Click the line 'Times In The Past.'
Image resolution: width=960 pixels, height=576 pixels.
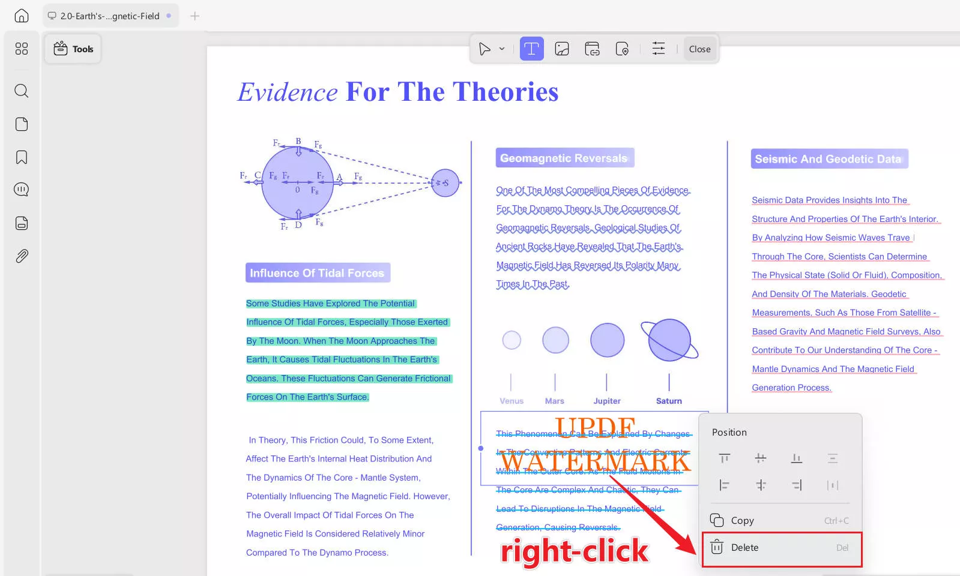point(533,284)
